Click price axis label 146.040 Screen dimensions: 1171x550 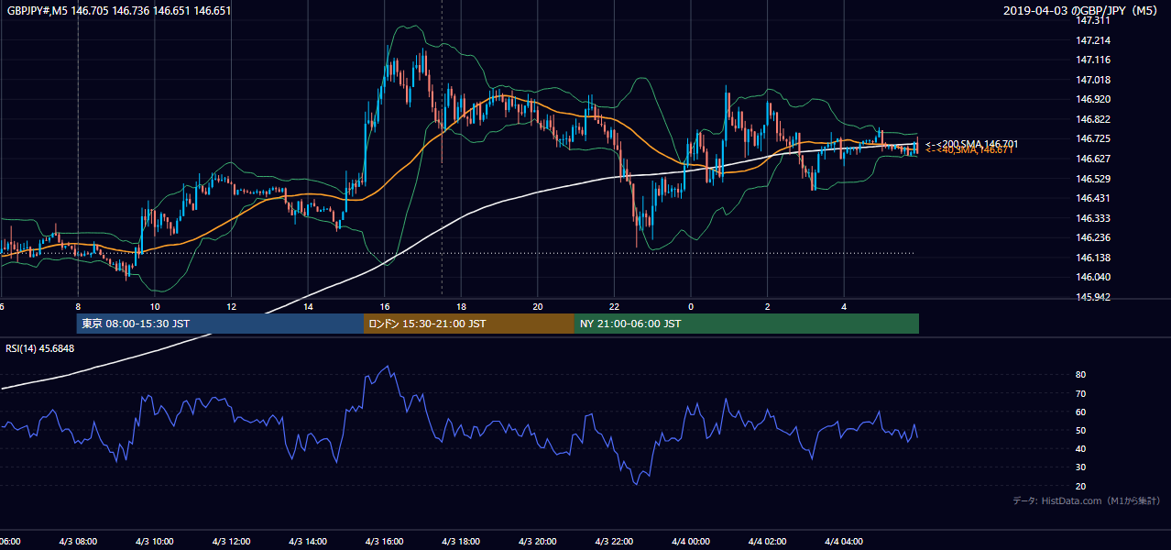pyautogui.click(x=1093, y=277)
